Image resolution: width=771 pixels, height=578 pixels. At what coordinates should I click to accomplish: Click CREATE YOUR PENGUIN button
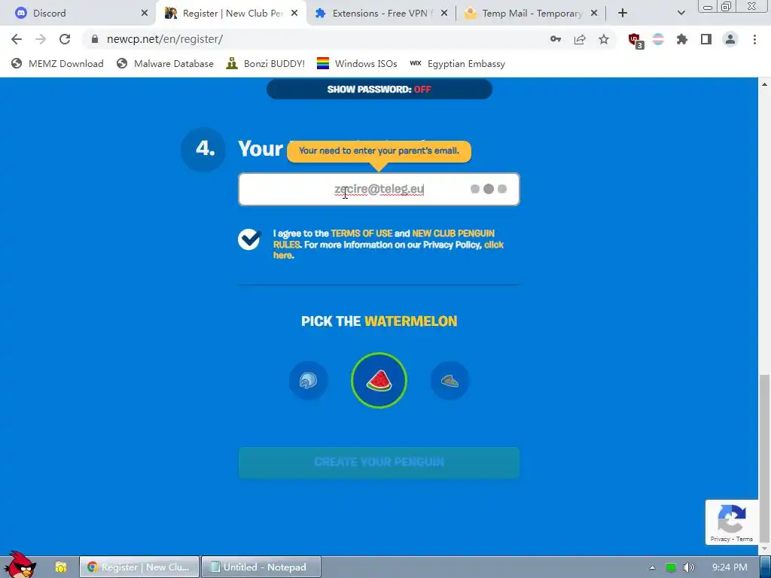click(379, 463)
